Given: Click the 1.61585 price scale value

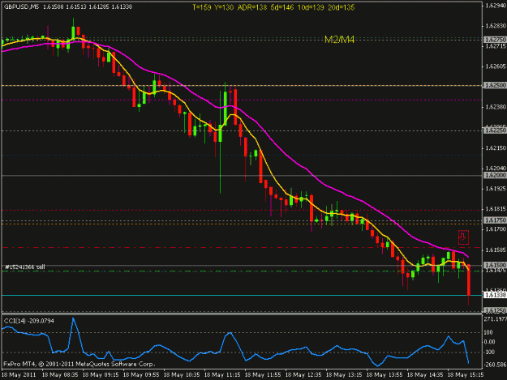Looking at the screenshot, I should 496,250.
